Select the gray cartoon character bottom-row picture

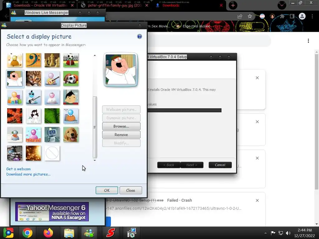tap(15, 153)
